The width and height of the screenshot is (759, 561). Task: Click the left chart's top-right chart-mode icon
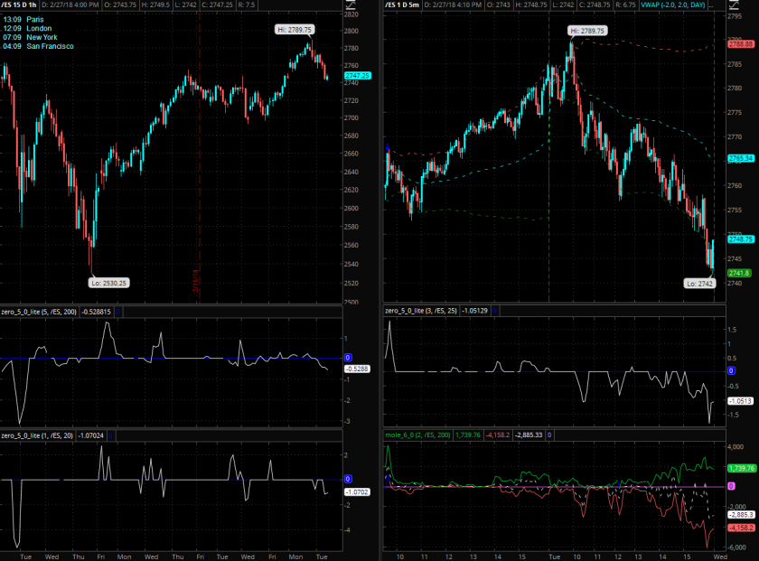[351, 5]
